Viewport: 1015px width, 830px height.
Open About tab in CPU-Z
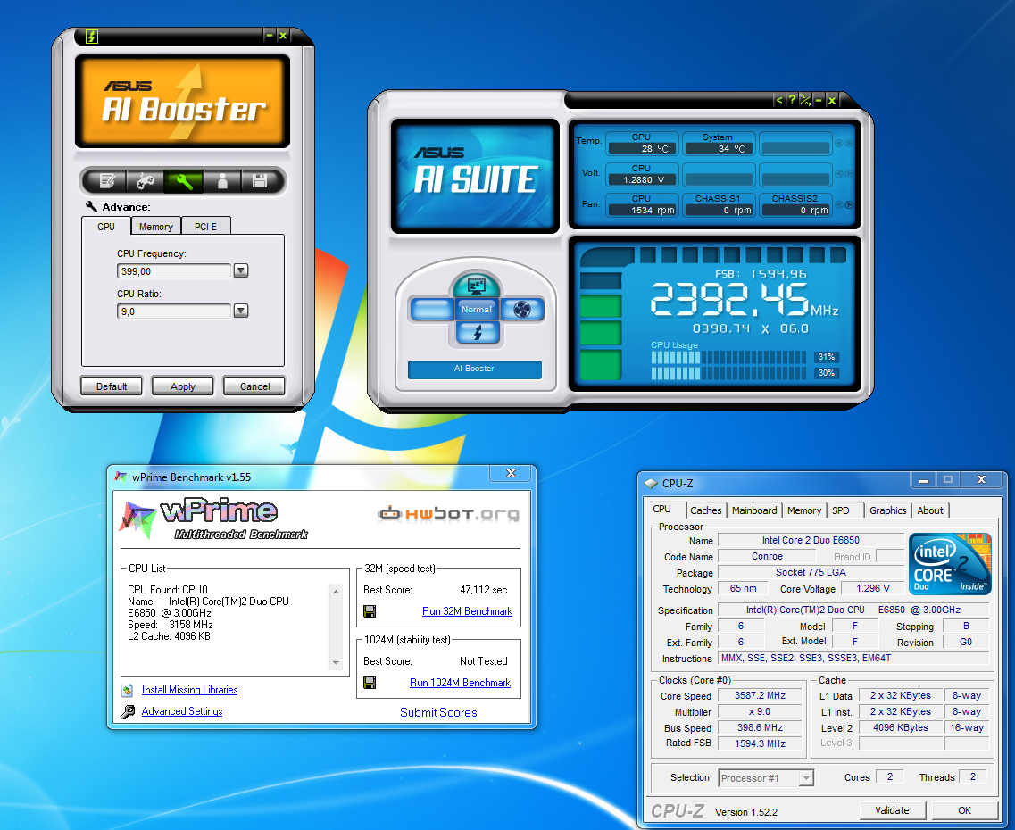coord(930,510)
